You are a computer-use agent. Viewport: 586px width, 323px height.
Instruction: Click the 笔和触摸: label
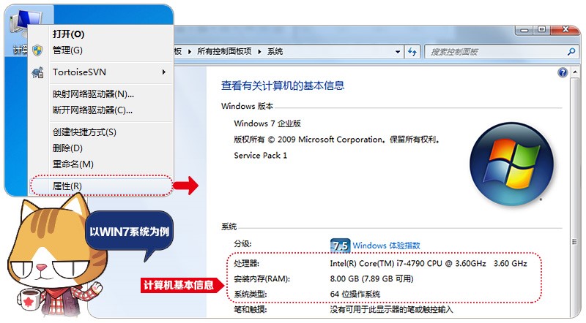point(250,309)
